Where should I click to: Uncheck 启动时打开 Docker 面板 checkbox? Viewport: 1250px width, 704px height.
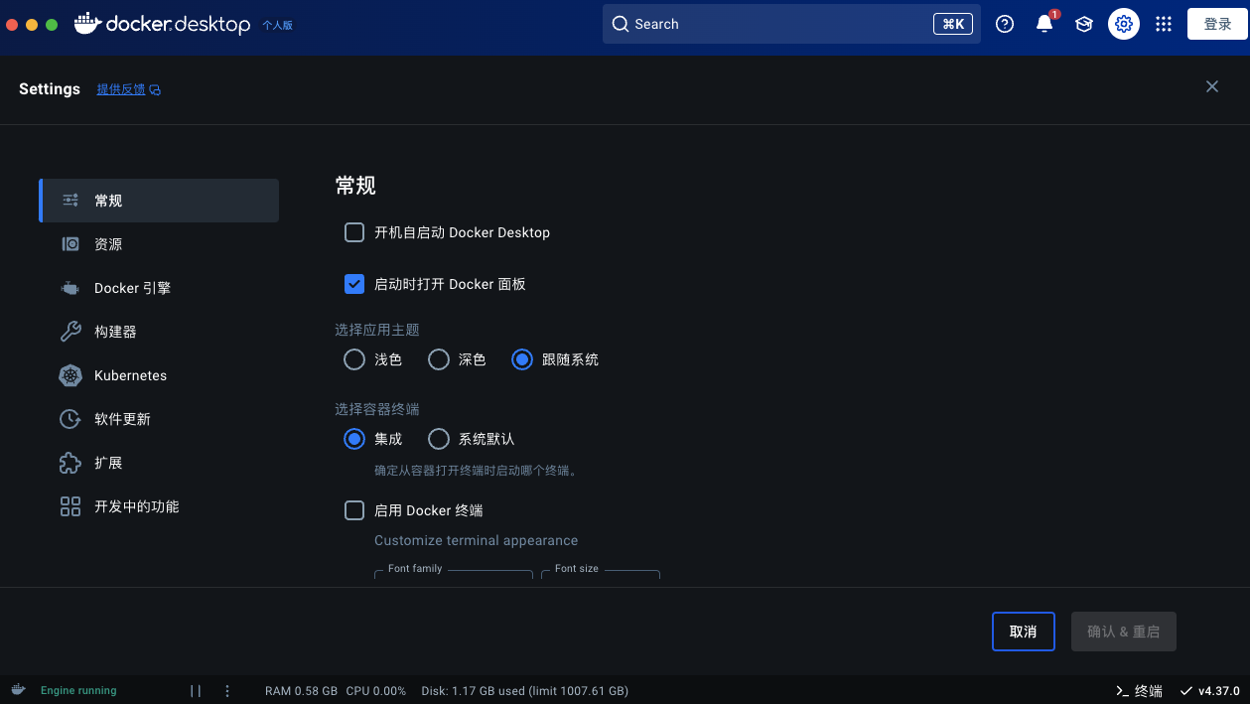click(354, 284)
